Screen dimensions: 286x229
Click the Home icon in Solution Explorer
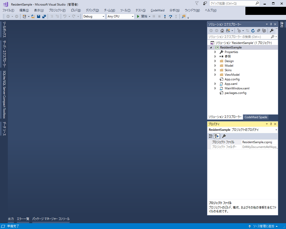(x=222, y=31)
